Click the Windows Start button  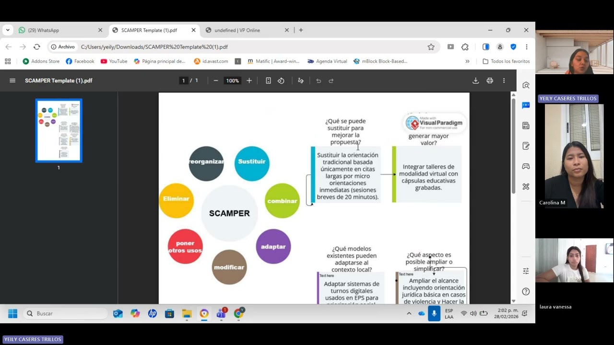(13, 313)
